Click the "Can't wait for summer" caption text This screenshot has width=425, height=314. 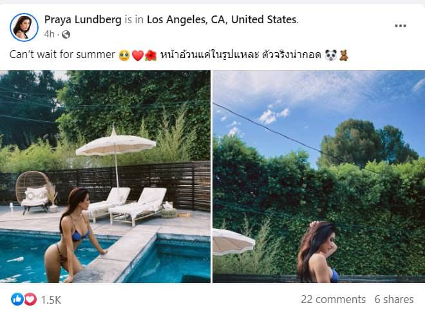point(62,55)
